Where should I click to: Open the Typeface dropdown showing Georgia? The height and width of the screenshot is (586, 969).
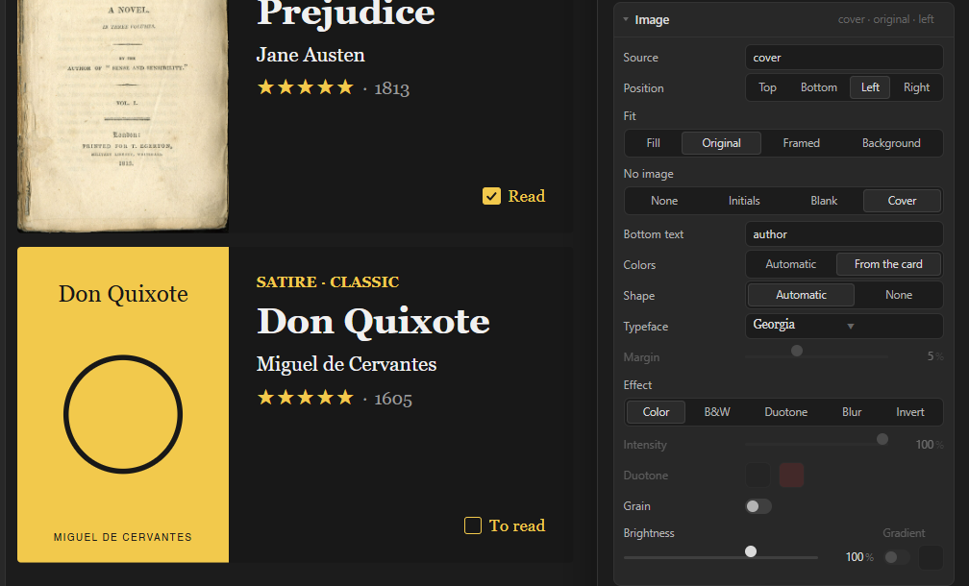pyautogui.click(x=844, y=326)
